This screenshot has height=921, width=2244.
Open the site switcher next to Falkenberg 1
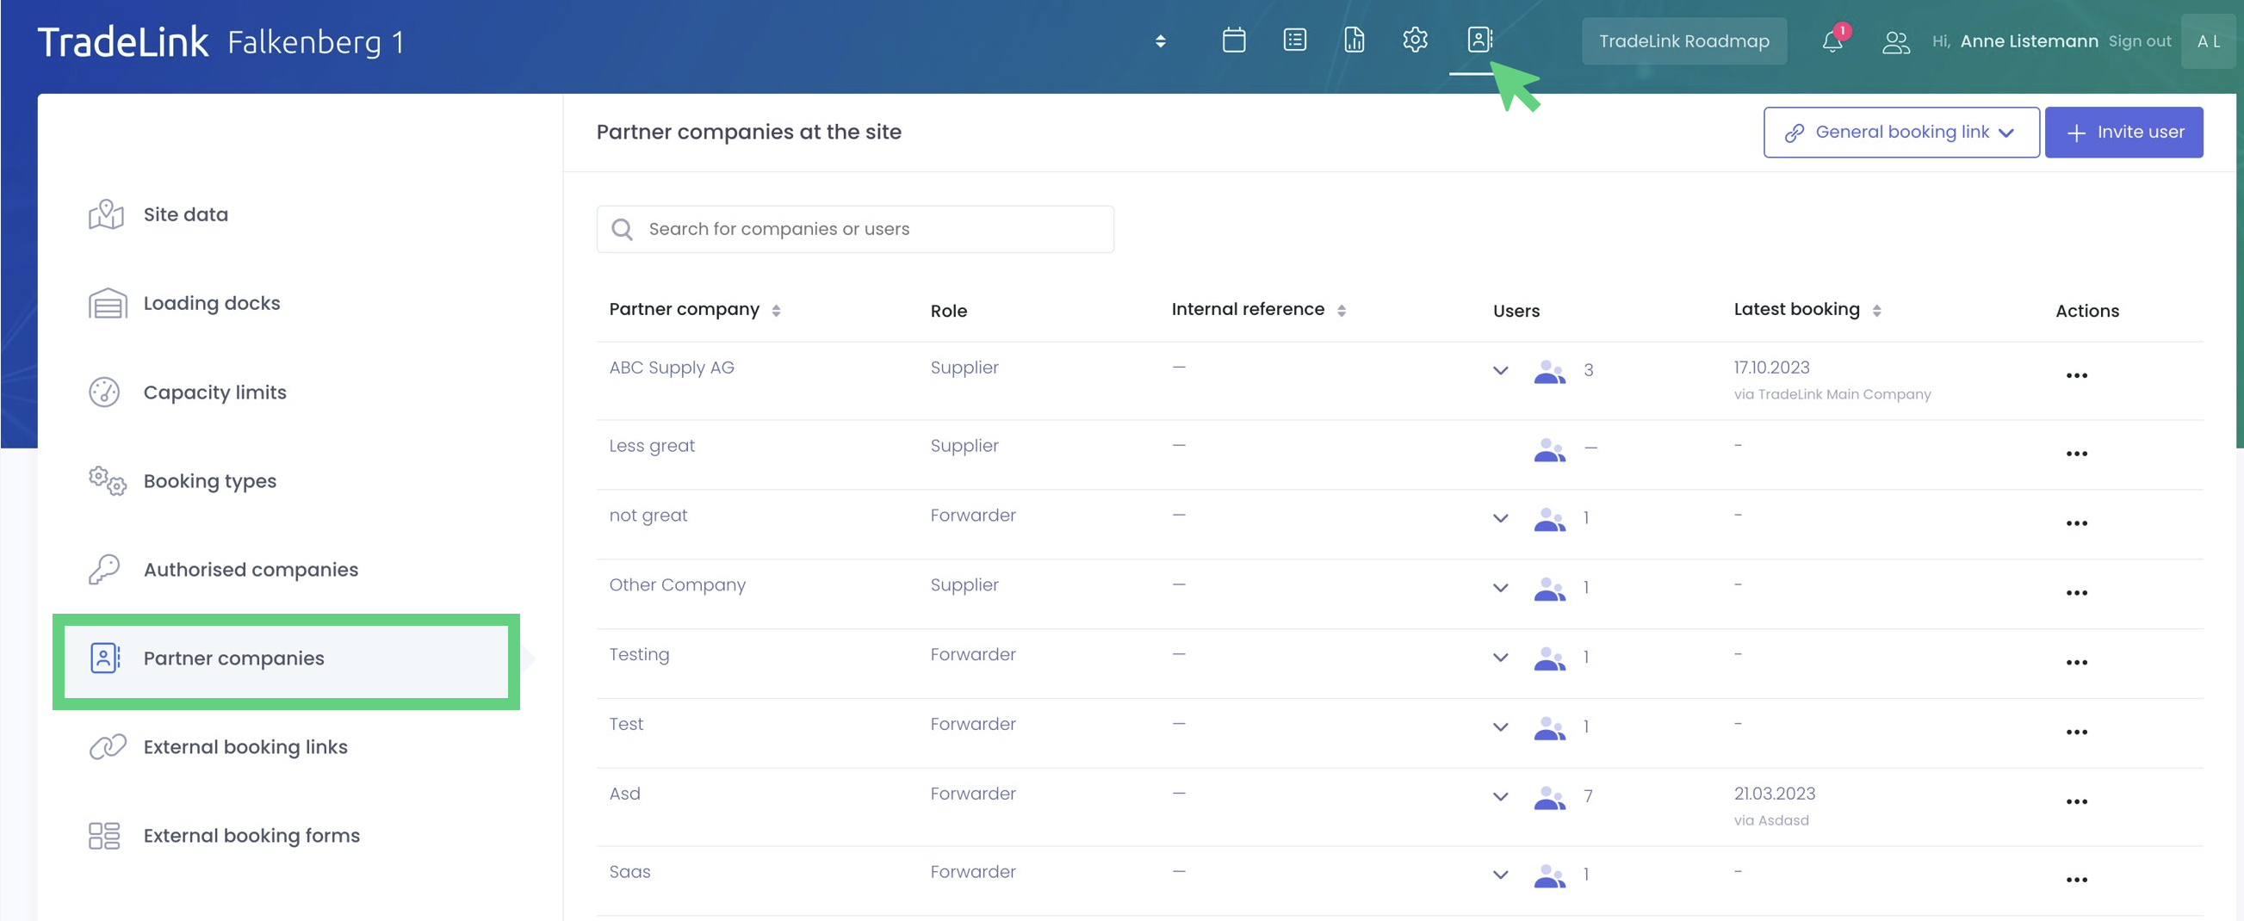[1160, 41]
